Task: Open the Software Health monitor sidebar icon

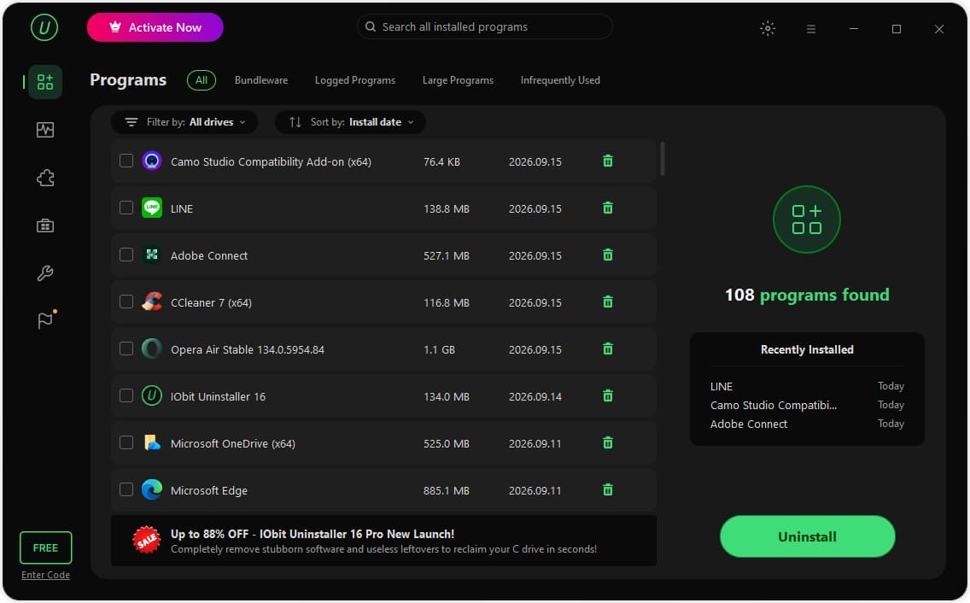Action: click(x=45, y=130)
